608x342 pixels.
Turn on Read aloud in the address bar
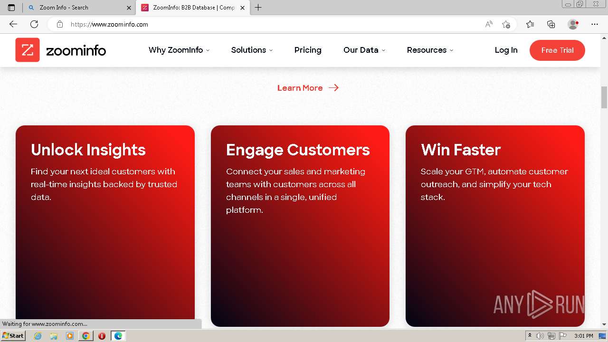pyautogui.click(x=489, y=24)
